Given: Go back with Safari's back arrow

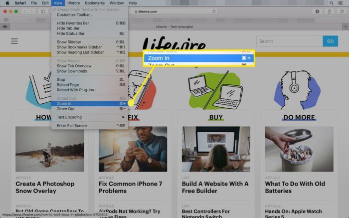Looking at the screenshot, I should [25, 11].
